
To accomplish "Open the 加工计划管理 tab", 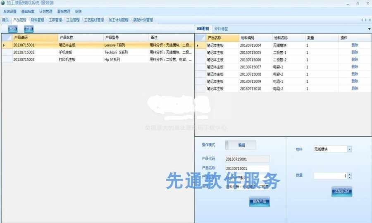I will 118,20.
